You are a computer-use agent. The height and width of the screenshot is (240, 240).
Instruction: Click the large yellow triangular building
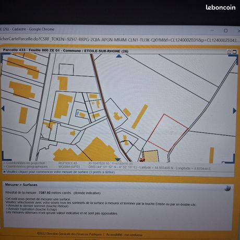pyautogui.click(x=98, y=150)
